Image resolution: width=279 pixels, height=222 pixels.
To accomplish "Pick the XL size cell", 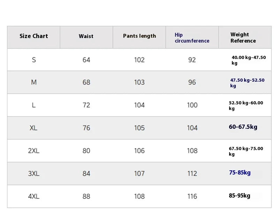I will coord(33,128).
